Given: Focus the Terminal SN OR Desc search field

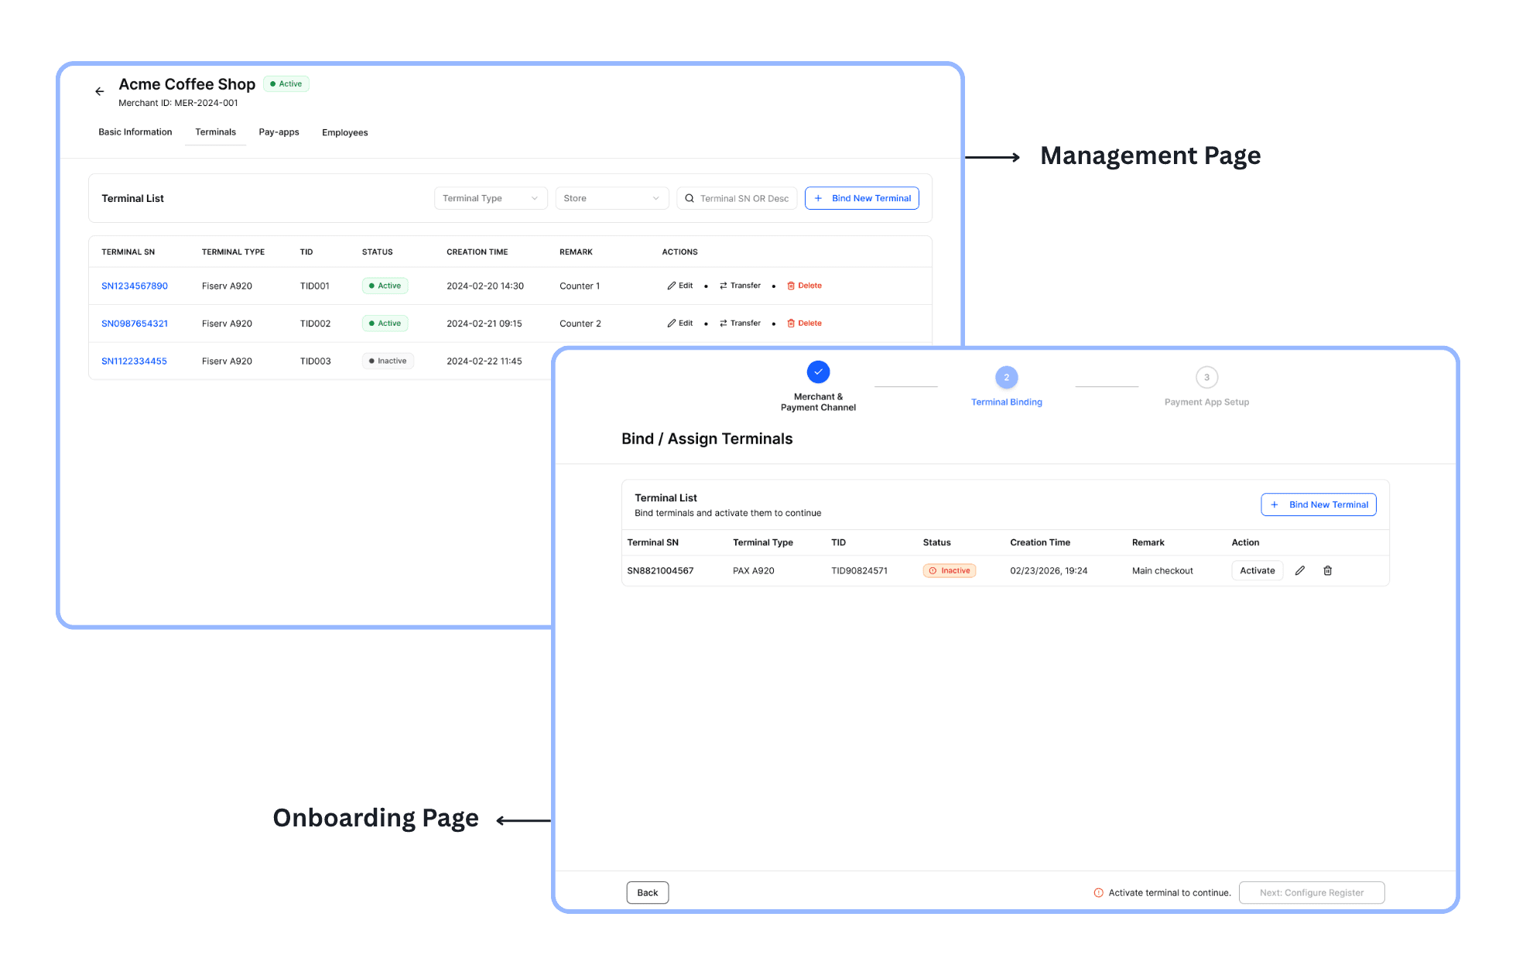Looking at the screenshot, I should point(737,198).
